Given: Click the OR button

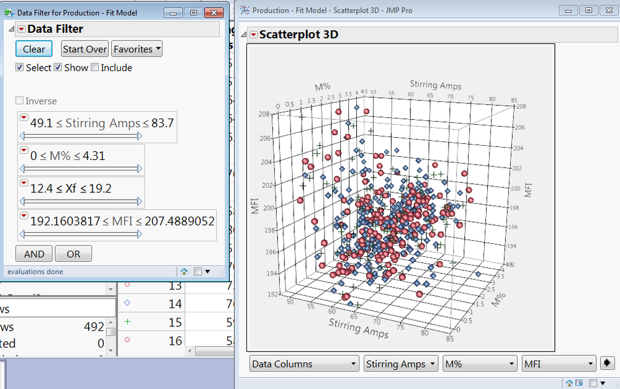Looking at the screenshot, I should click(74, 254).
